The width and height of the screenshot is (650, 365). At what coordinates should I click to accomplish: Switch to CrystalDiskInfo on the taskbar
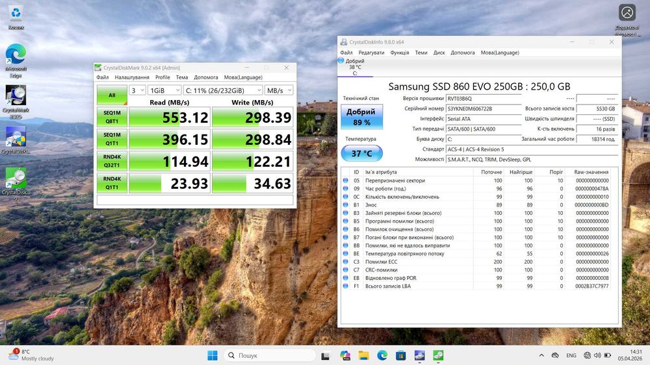[419, 355]
